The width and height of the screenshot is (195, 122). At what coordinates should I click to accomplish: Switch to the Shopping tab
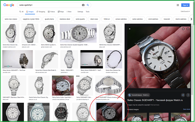tap(41, 12)
